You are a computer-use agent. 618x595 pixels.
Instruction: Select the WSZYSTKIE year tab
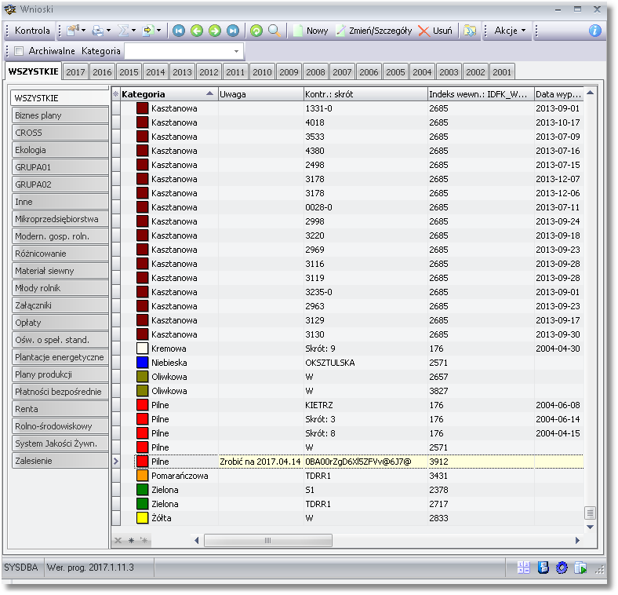click(34, 71)
